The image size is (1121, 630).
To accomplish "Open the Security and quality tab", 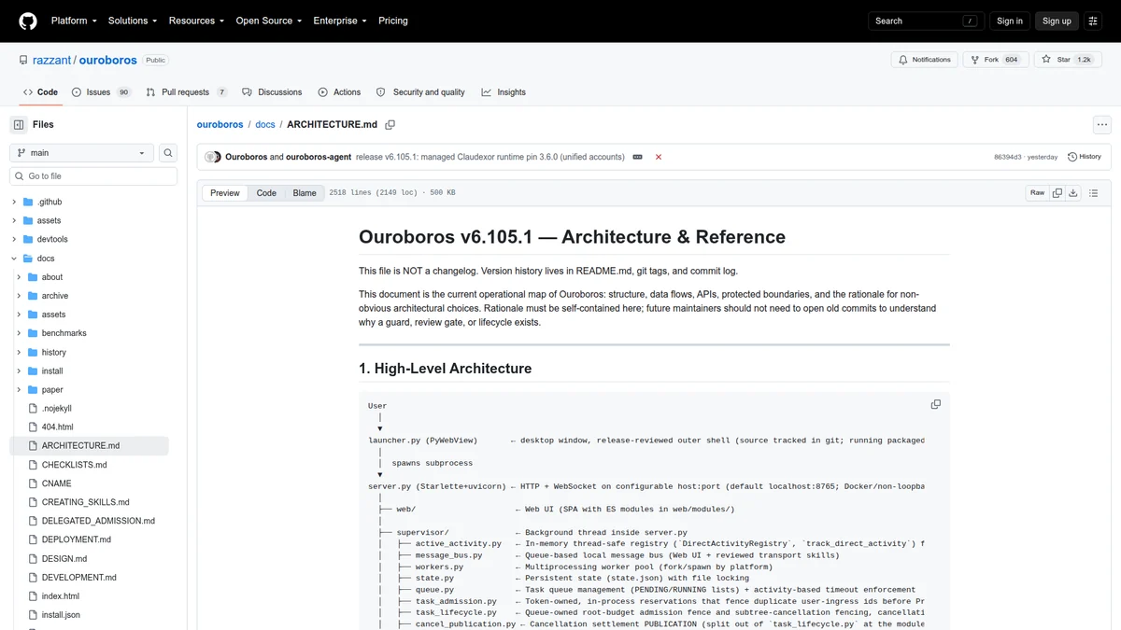I will (x=420, y=92).
